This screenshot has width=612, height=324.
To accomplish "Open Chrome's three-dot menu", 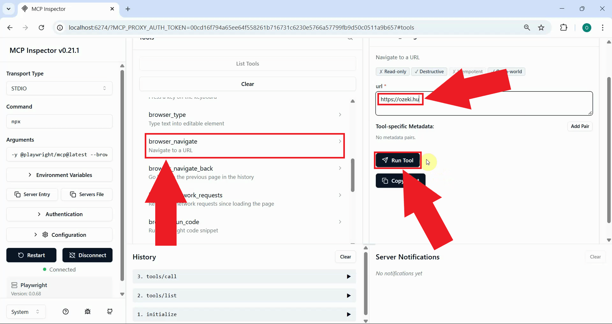I will (x=603, y=27).
